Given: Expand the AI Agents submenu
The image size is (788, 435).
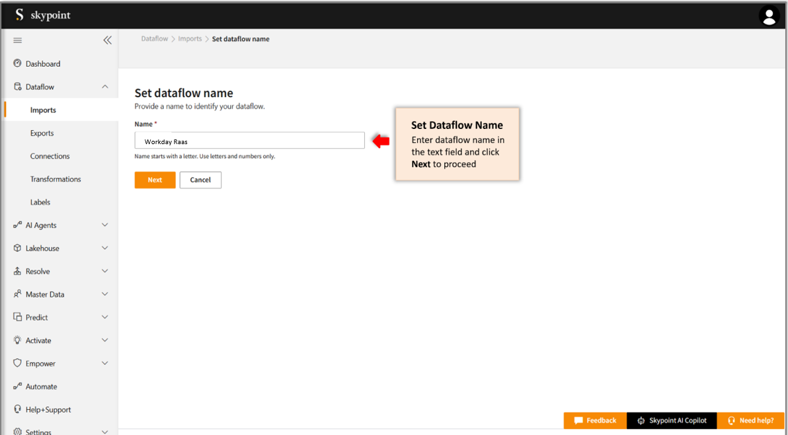Looking at the screenshot, I should click(x=104, y=225).
